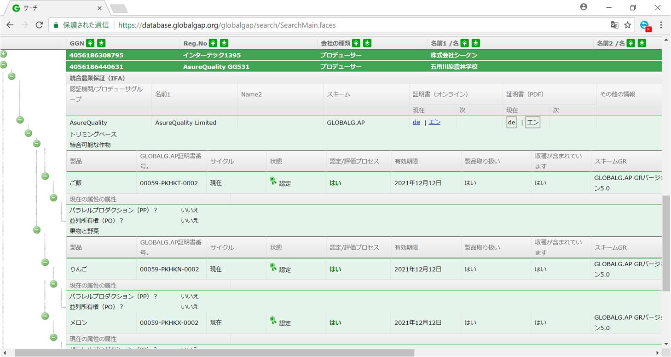Sort 名前1 column descending

tap(476, 43)
